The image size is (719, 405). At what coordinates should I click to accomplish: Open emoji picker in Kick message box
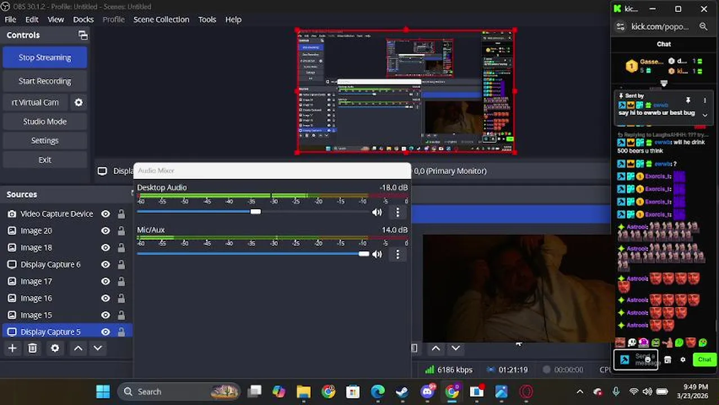click(648, 359)
